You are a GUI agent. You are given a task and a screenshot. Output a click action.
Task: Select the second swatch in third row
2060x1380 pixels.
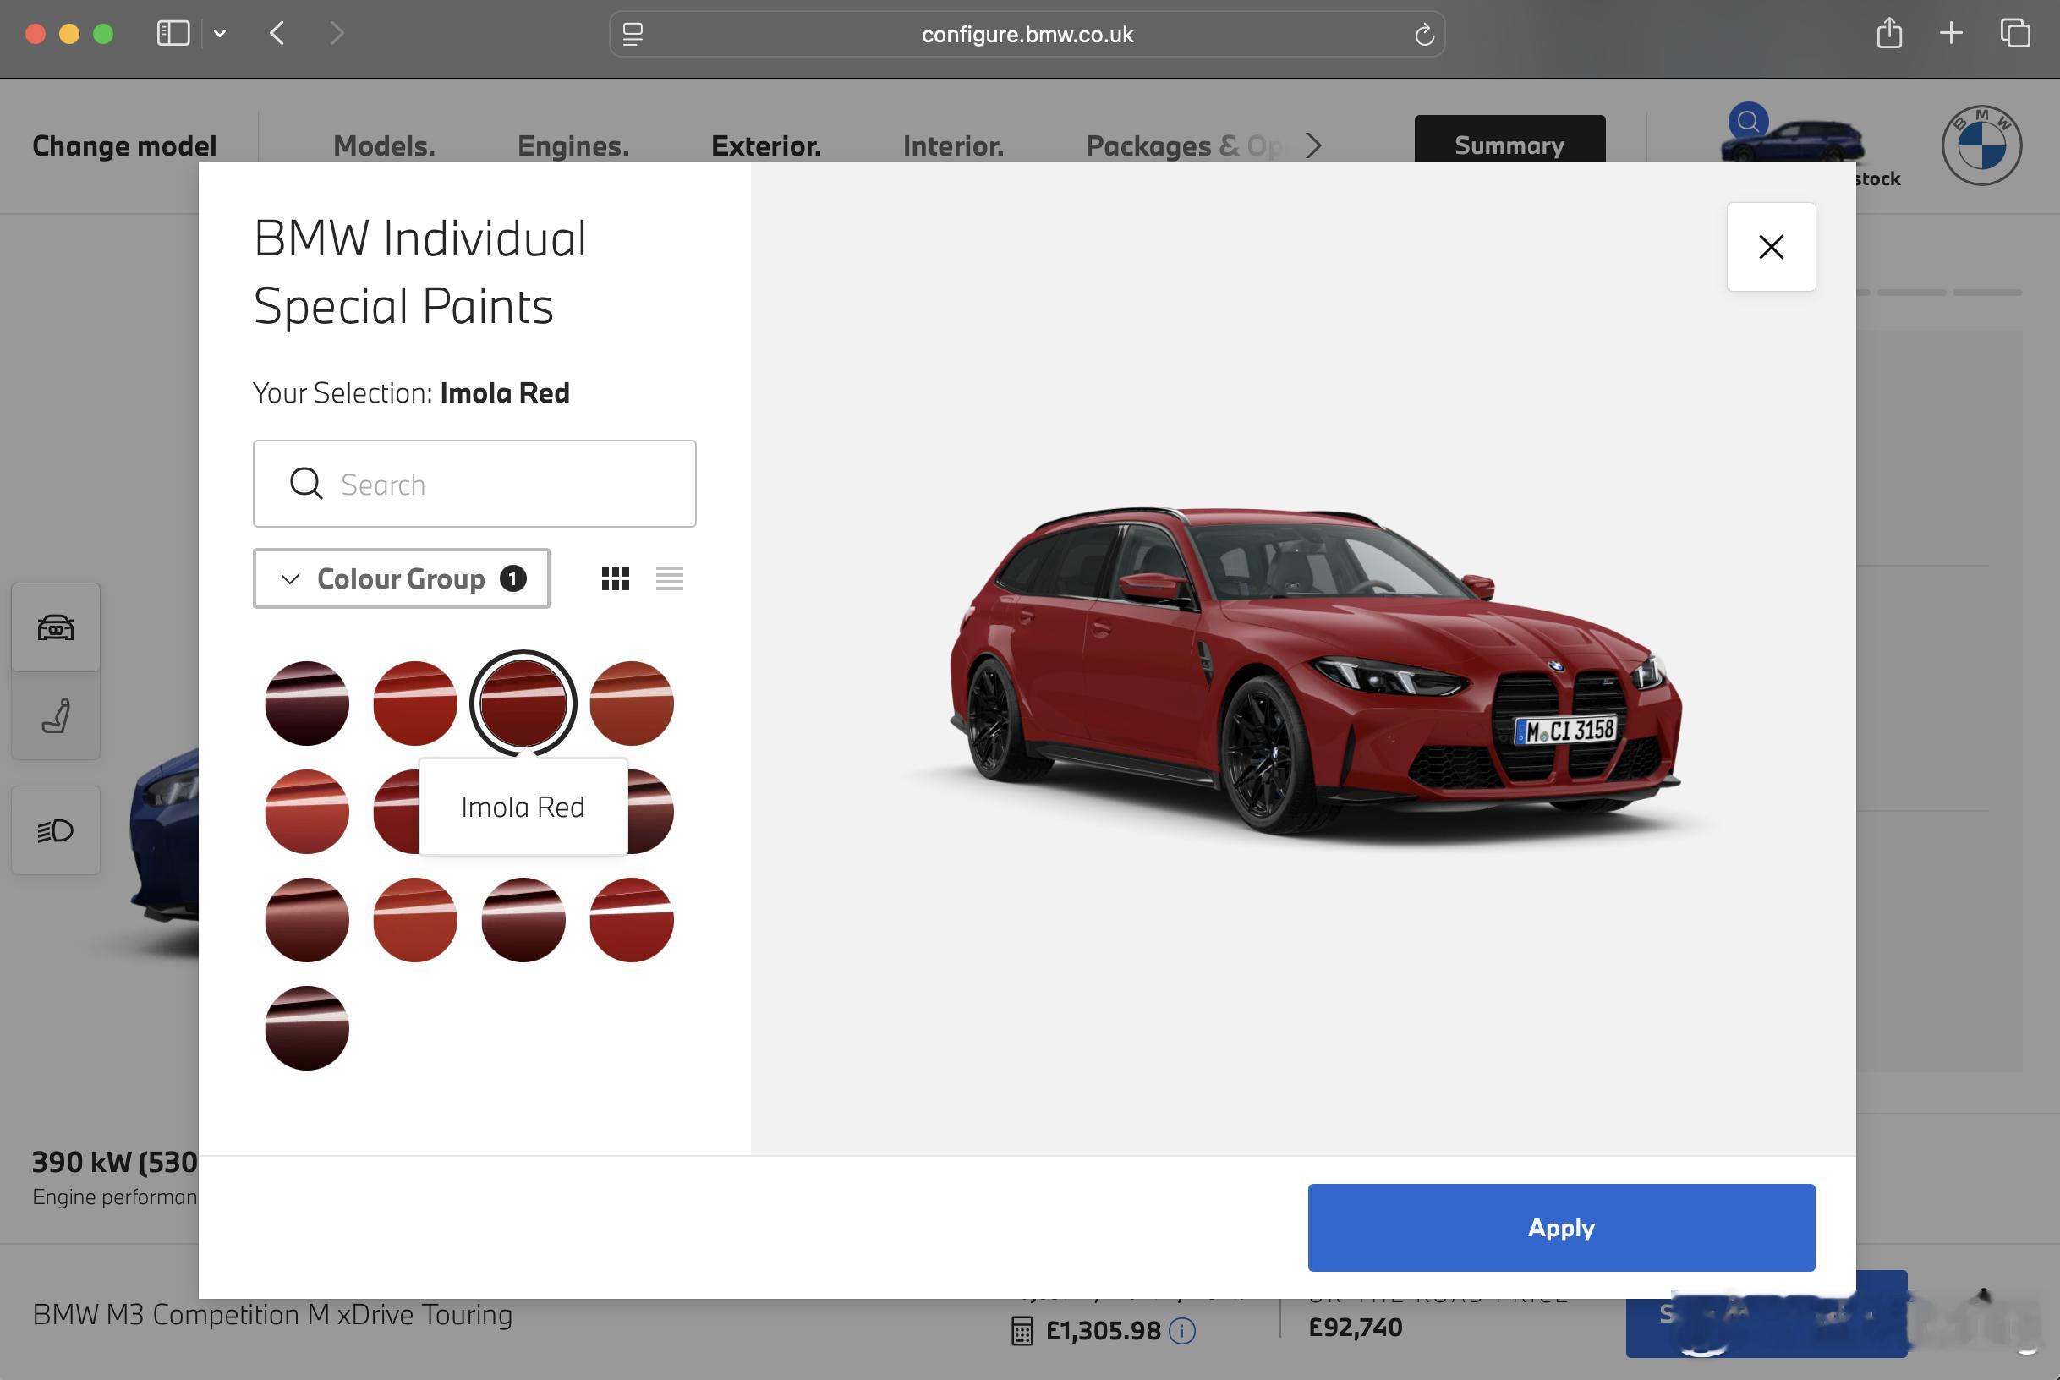(x=415, y=920)
